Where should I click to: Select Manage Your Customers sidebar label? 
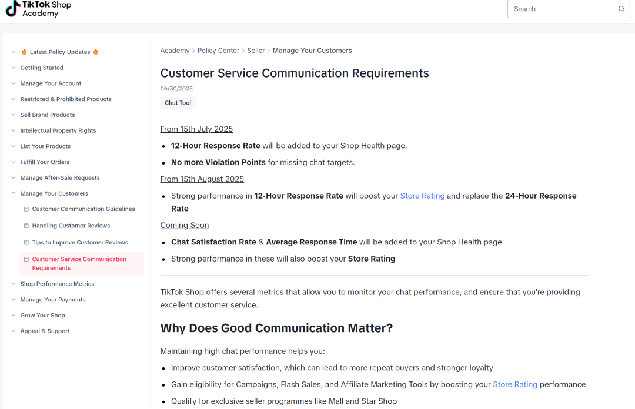click(x=54, y=193)
